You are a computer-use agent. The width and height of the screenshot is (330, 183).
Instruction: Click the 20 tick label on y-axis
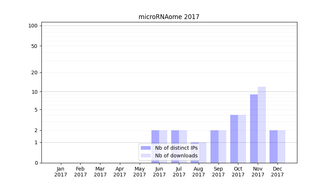[34, 72]
